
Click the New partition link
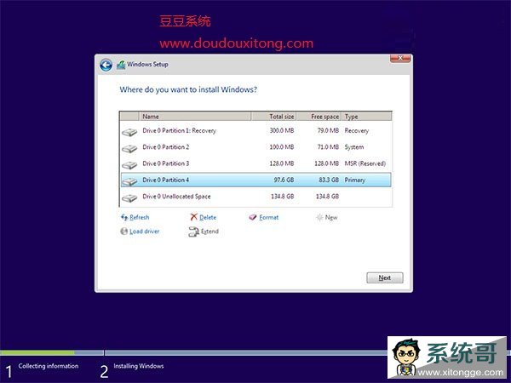click(331, 217)
